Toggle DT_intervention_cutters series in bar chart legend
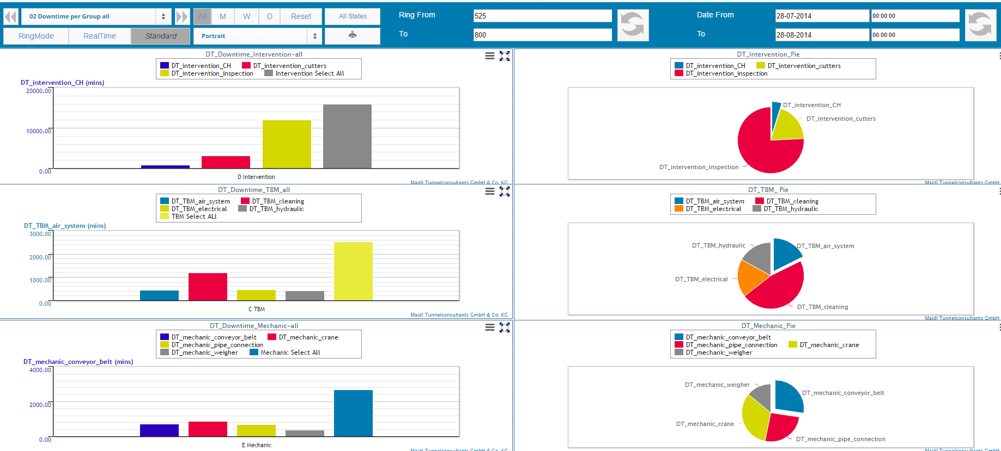Viewport: 1001px width, 451px height. [284, 66]
